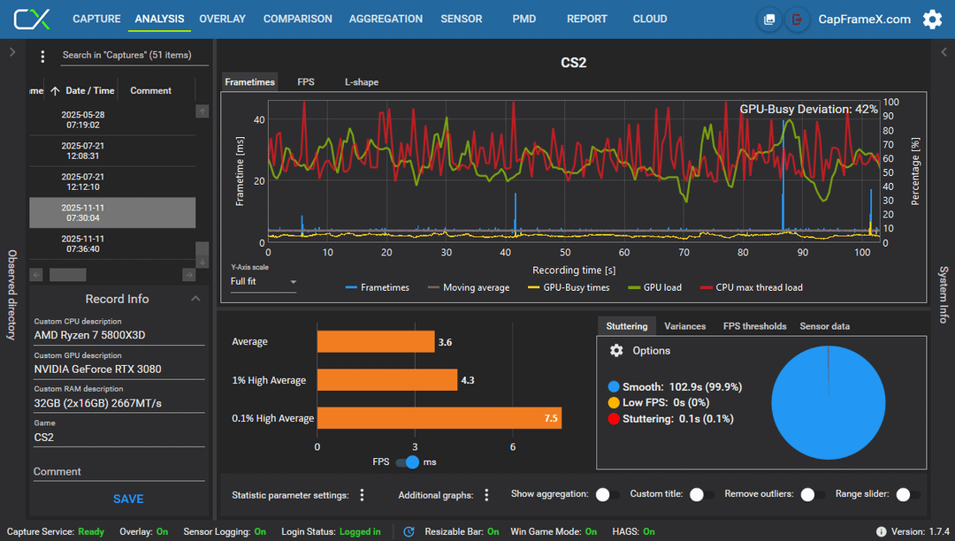Collapse the Record Info panel
The image size is (955, 541).
pos(195,298)
